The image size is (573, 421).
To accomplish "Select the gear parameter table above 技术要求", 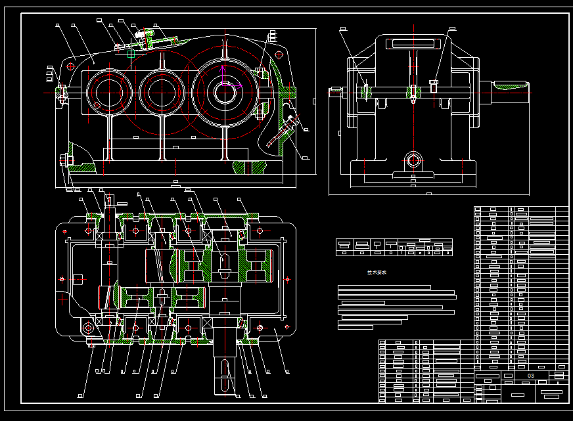I will pyautogui.click(x=394, y=247).
